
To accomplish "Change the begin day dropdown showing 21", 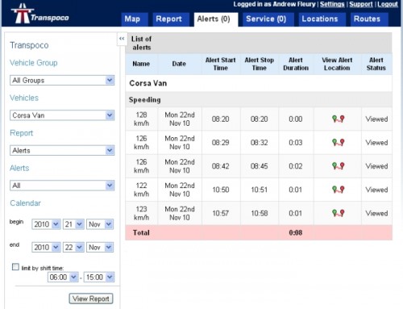I will 73,224.
